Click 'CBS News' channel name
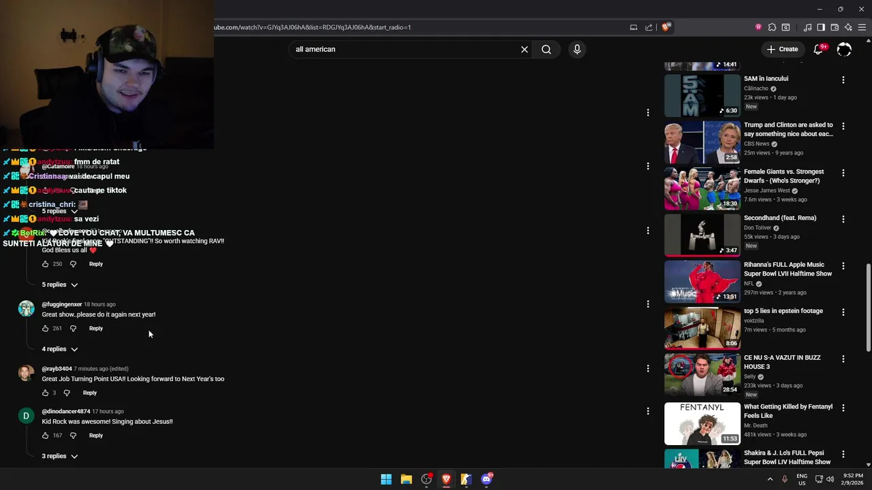The image size is (872, 490). click(756, 144)
